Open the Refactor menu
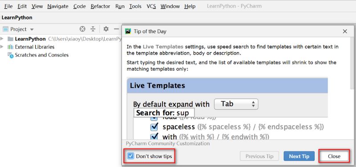The image size is (356, 167). point(101,6)
